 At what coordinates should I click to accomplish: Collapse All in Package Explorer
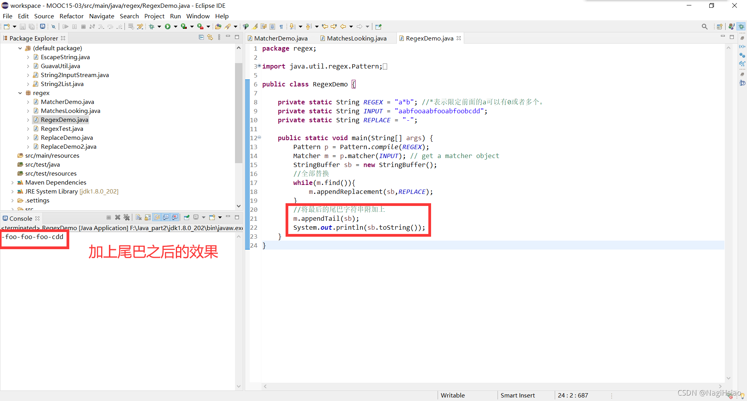click(x=201, y=37)
